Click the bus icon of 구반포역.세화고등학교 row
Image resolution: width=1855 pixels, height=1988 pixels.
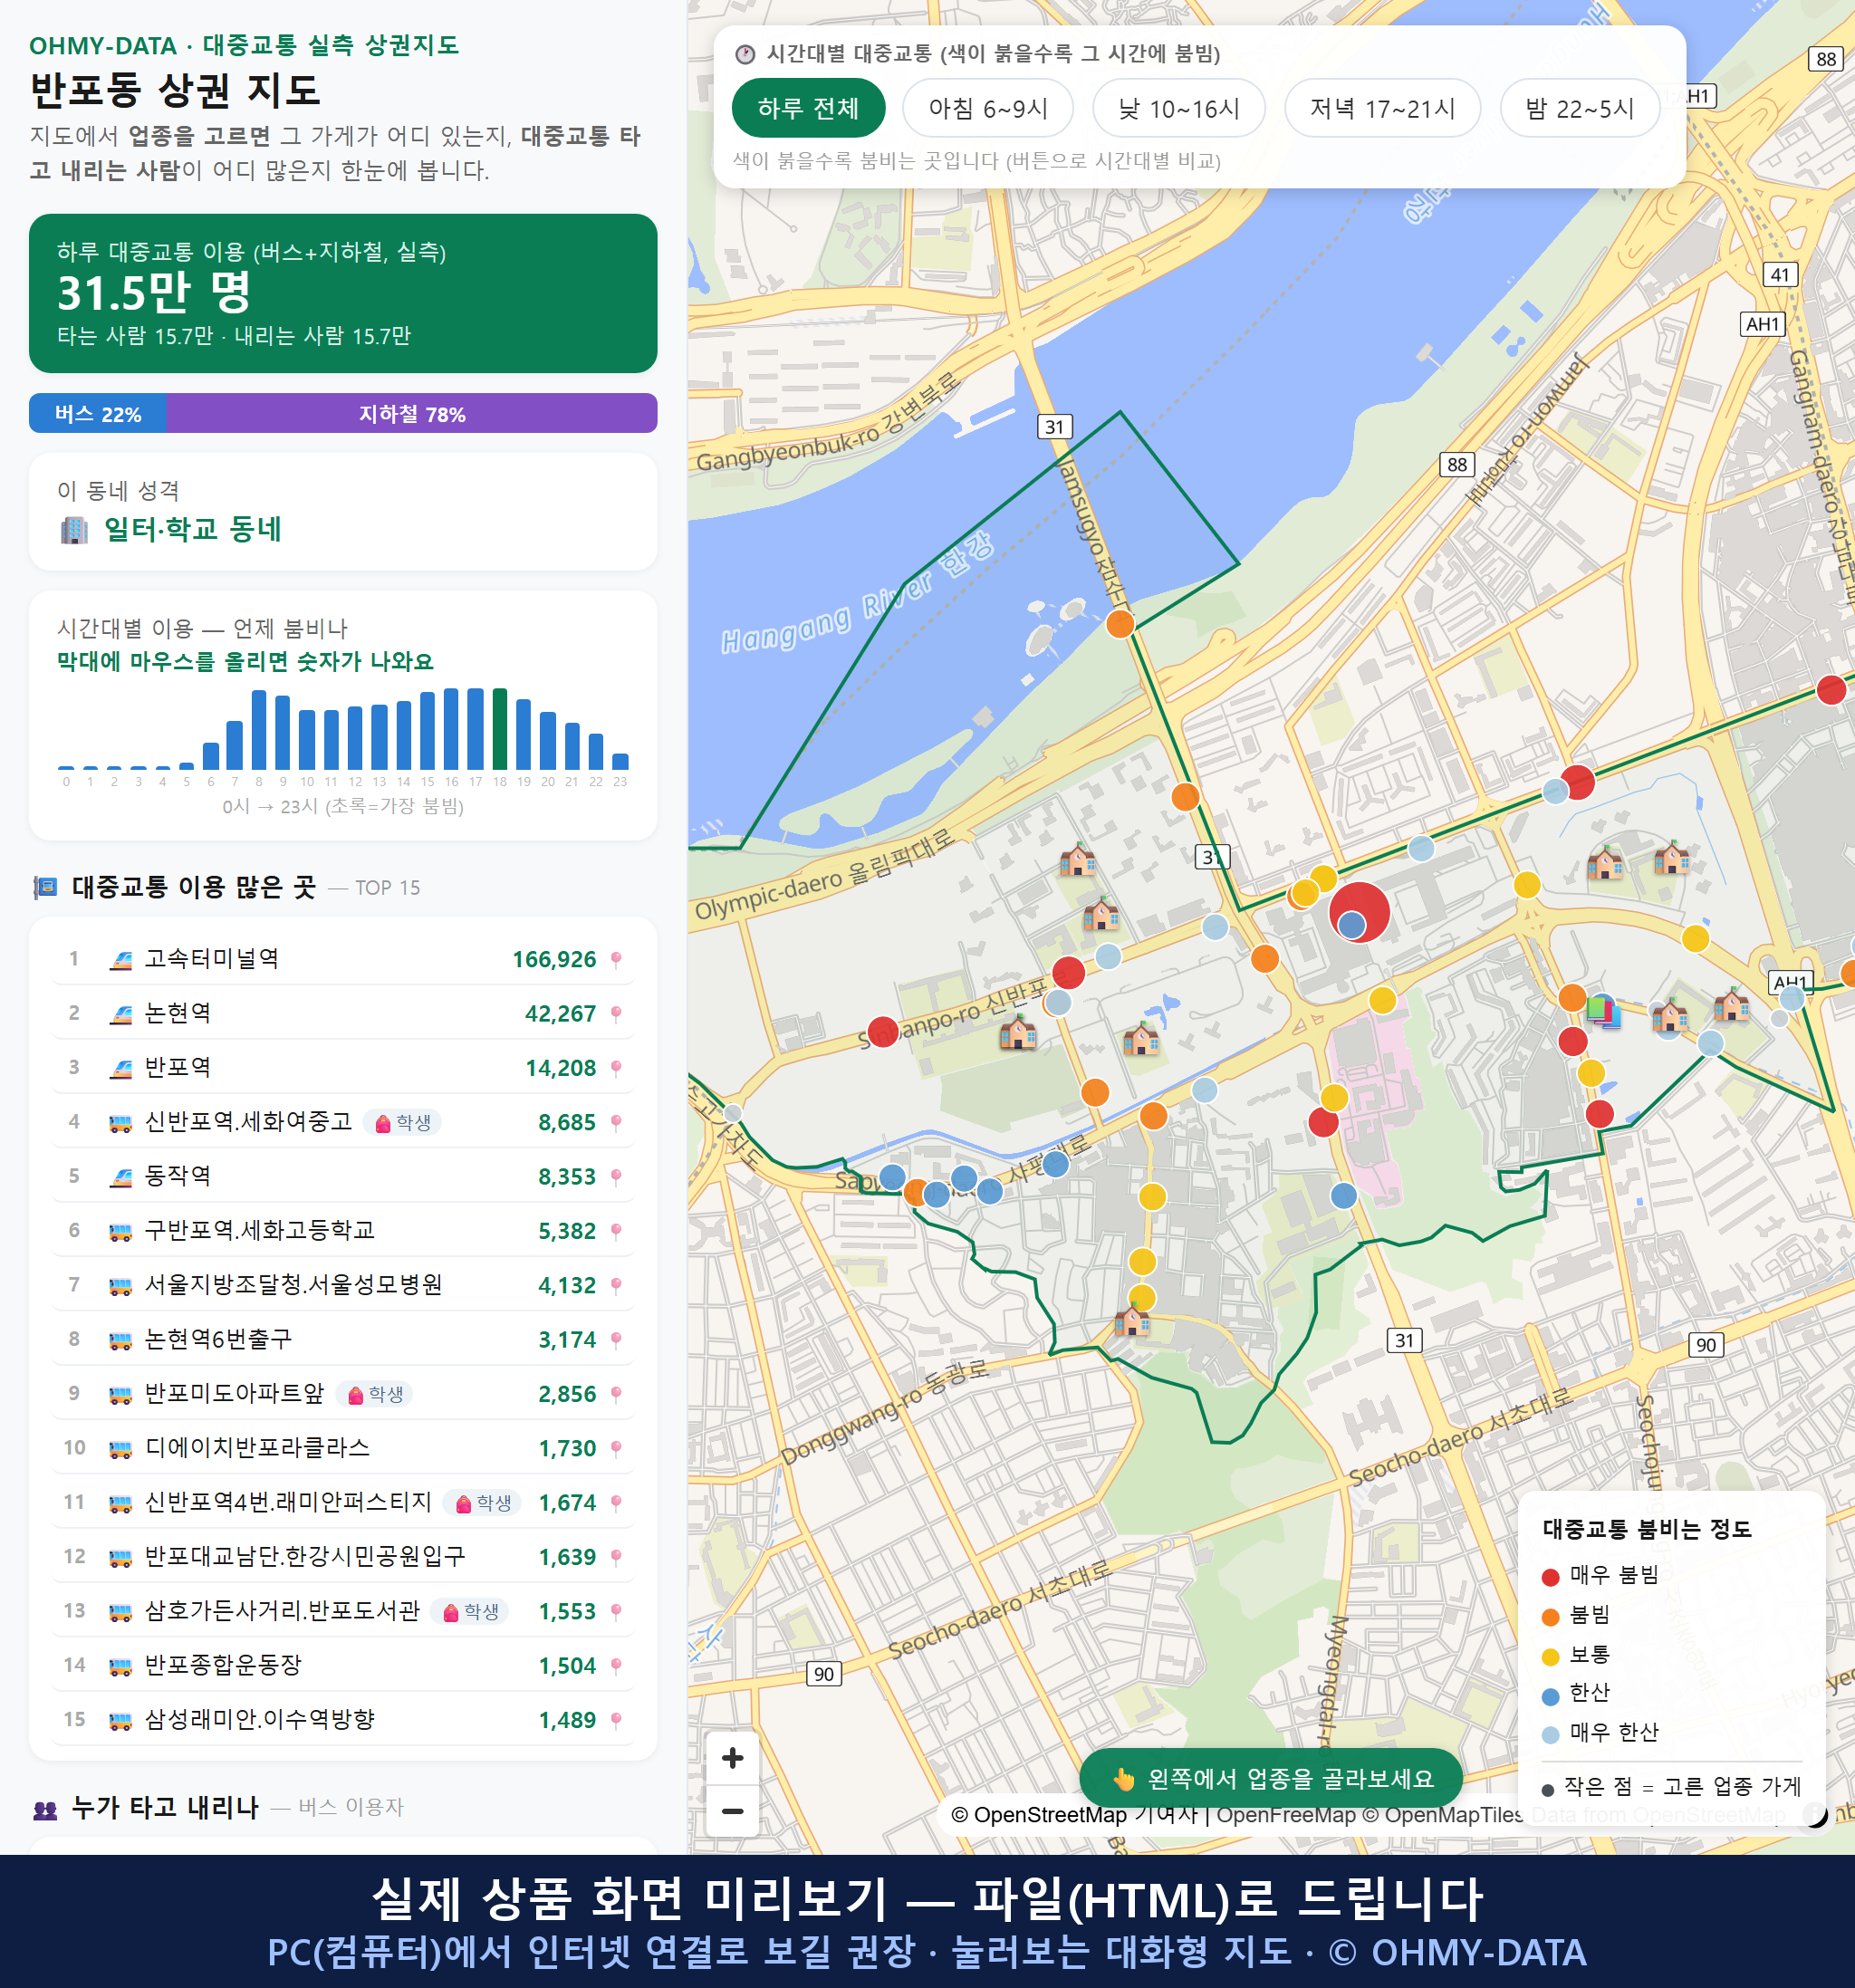(121, 1232)
